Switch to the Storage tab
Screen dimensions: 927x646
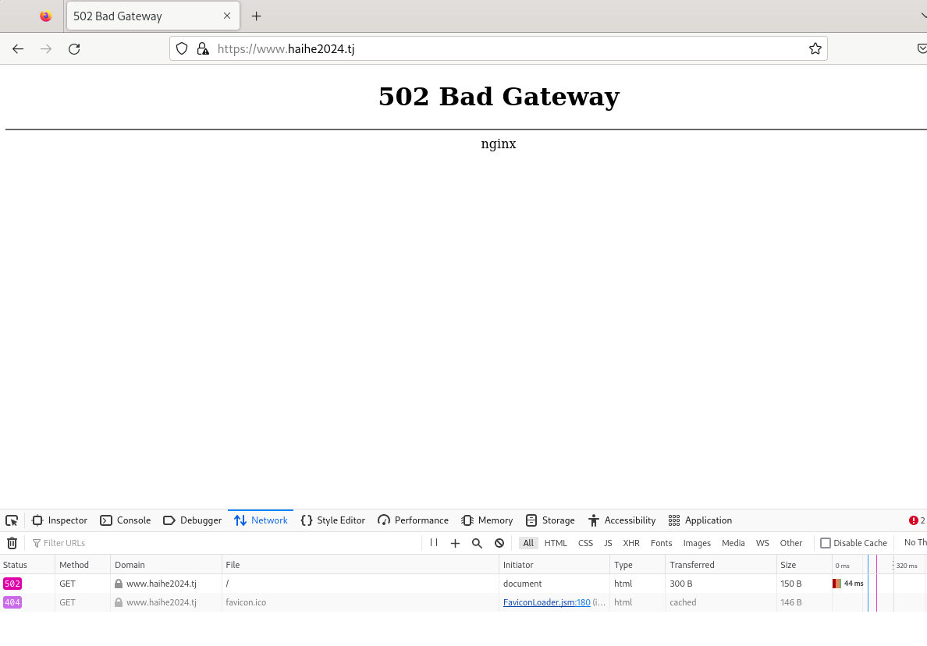tap(550, 520)
